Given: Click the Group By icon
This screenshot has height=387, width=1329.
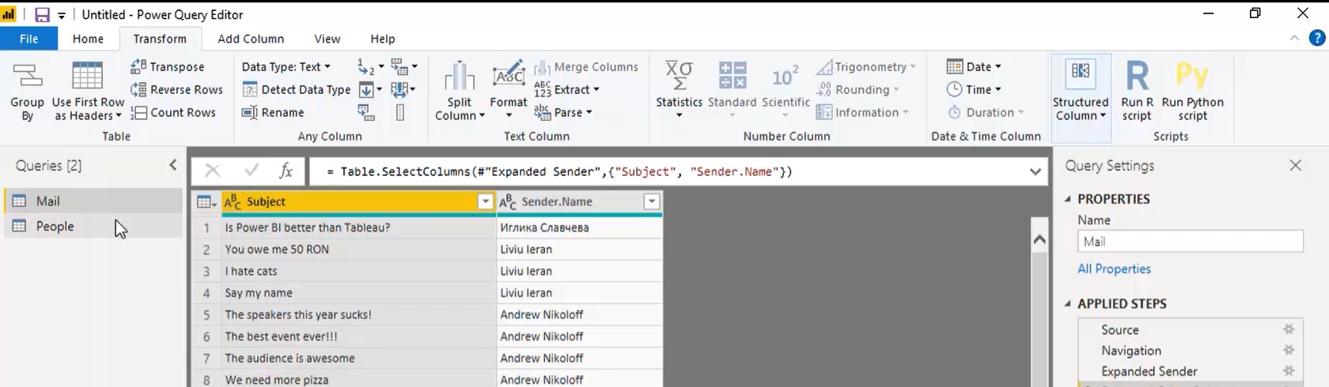Looking at the screenshot, I should tap(27, 92).
